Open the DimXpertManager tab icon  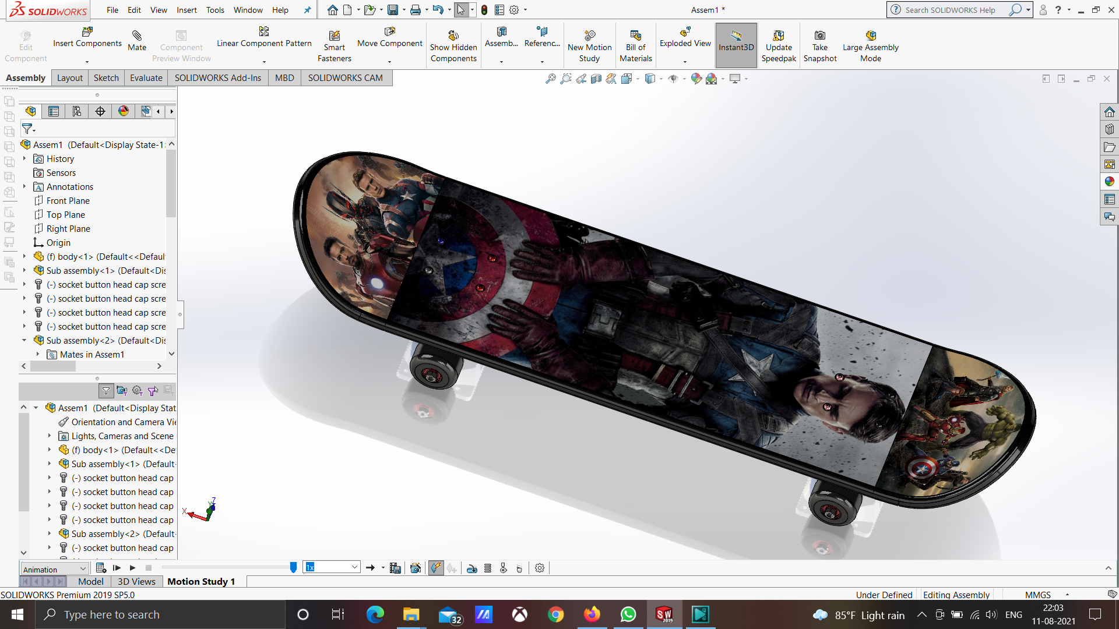(x=100, y=111)
